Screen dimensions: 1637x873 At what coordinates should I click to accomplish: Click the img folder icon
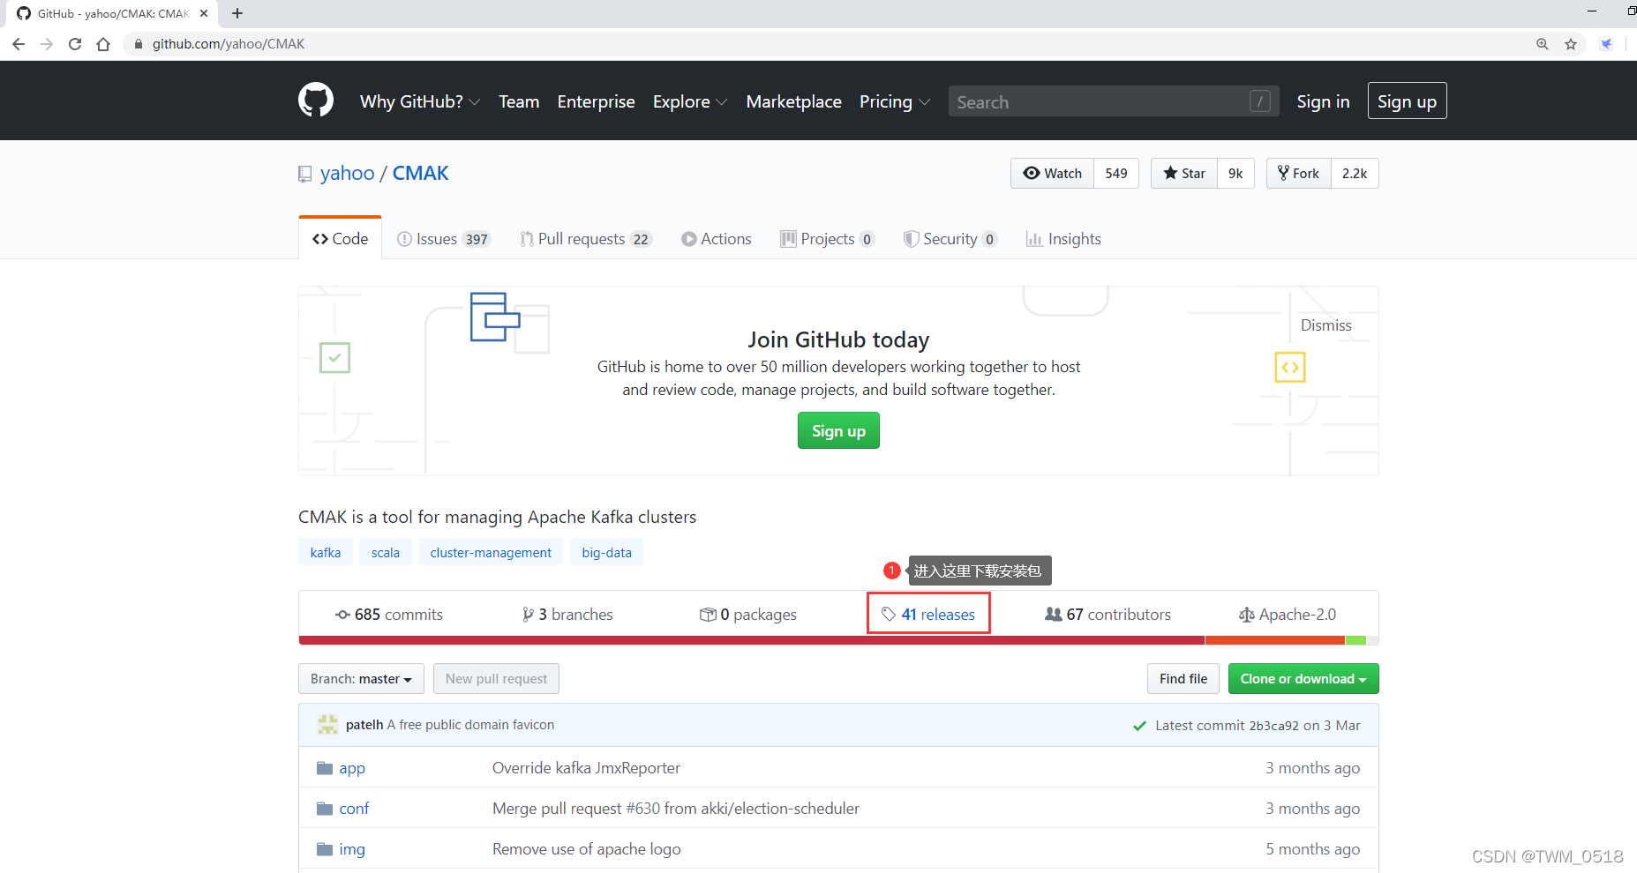[325, 849]
